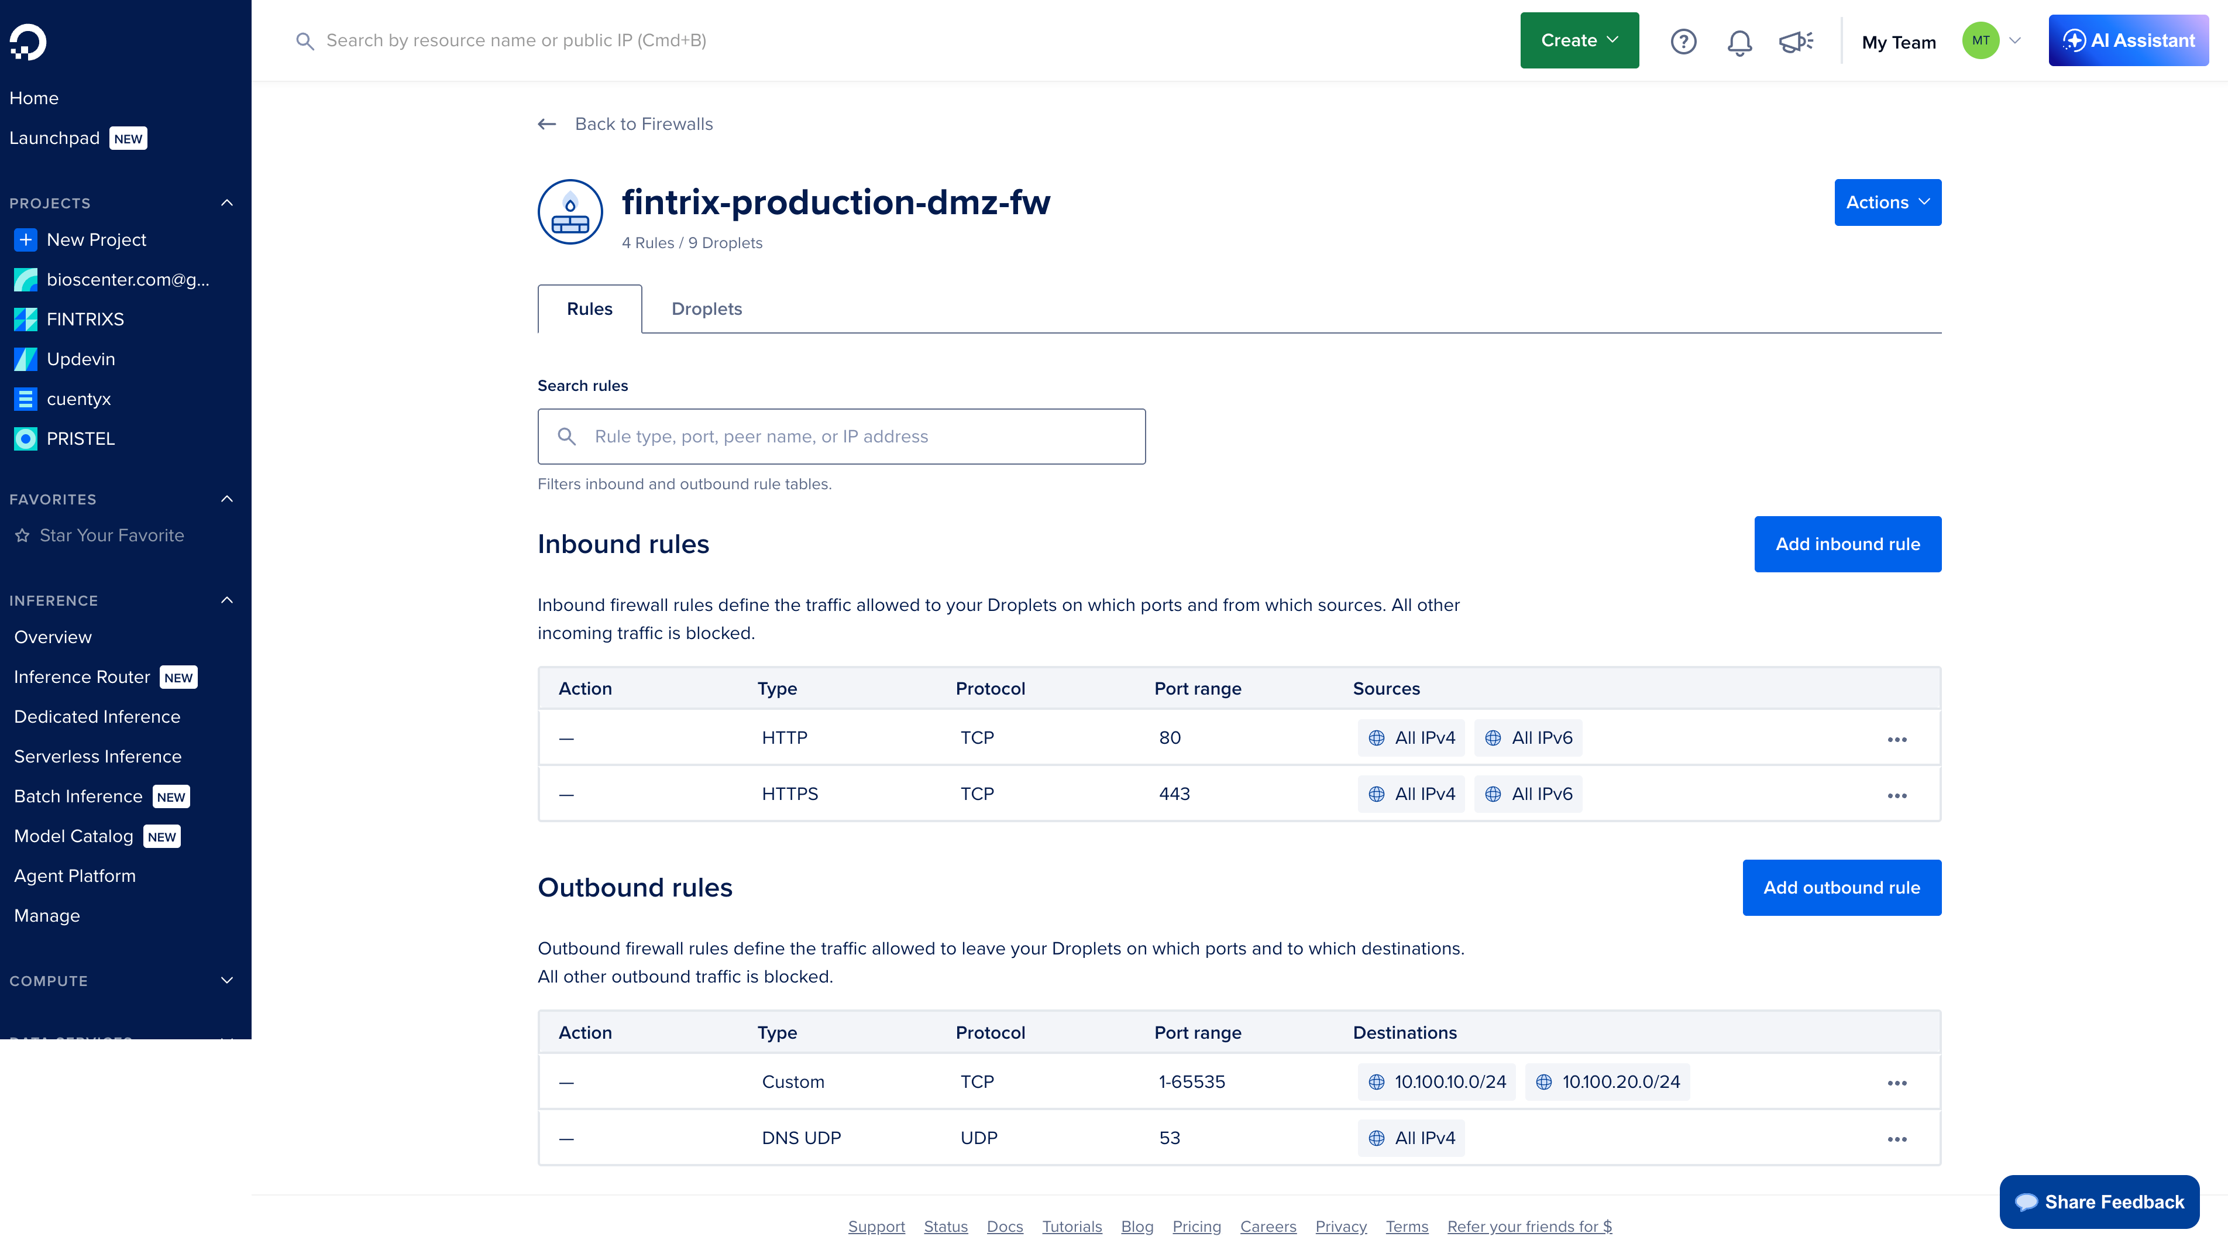Viewport: 2228px width, 1257px height.
Task: Open Batch Inference in the sidebar
Action: pos(78,796)
